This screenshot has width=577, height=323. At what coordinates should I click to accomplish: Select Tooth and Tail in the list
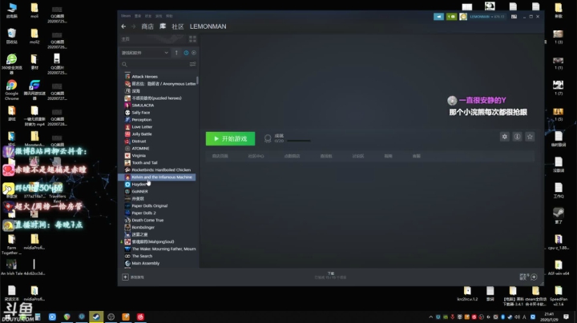[x=144, y=162]
